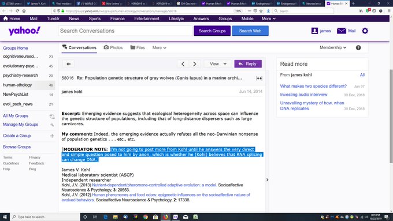Open the james profile icon
The width and height of the screenshot is (393, 221).
[x=314, y=31]
